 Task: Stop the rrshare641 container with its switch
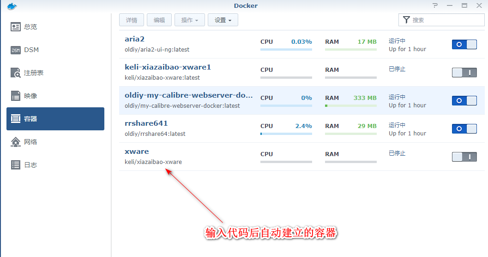(464, 129)
